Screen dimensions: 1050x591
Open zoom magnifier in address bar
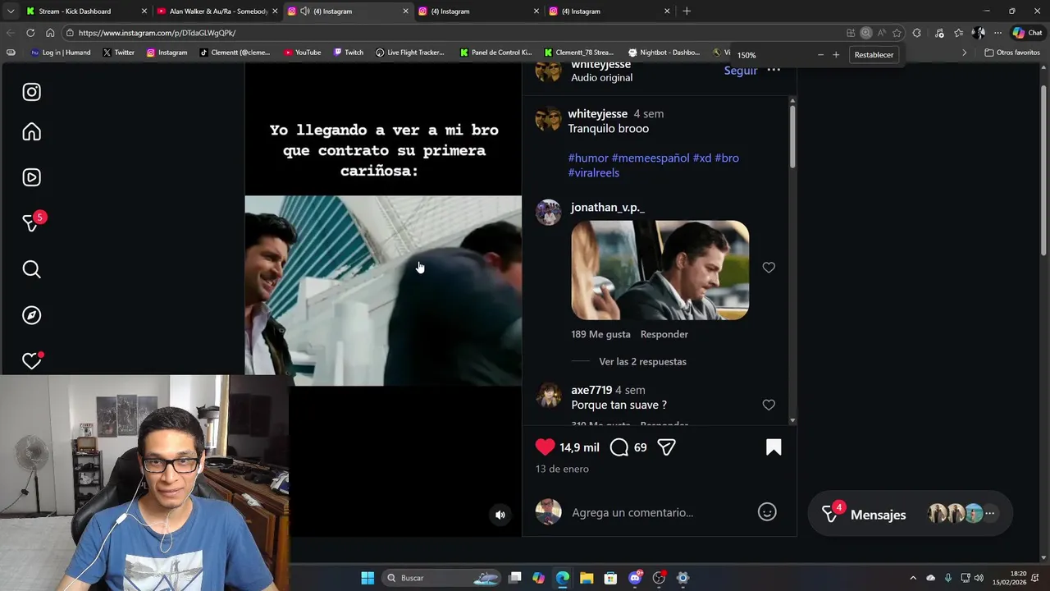click(865, 33)
